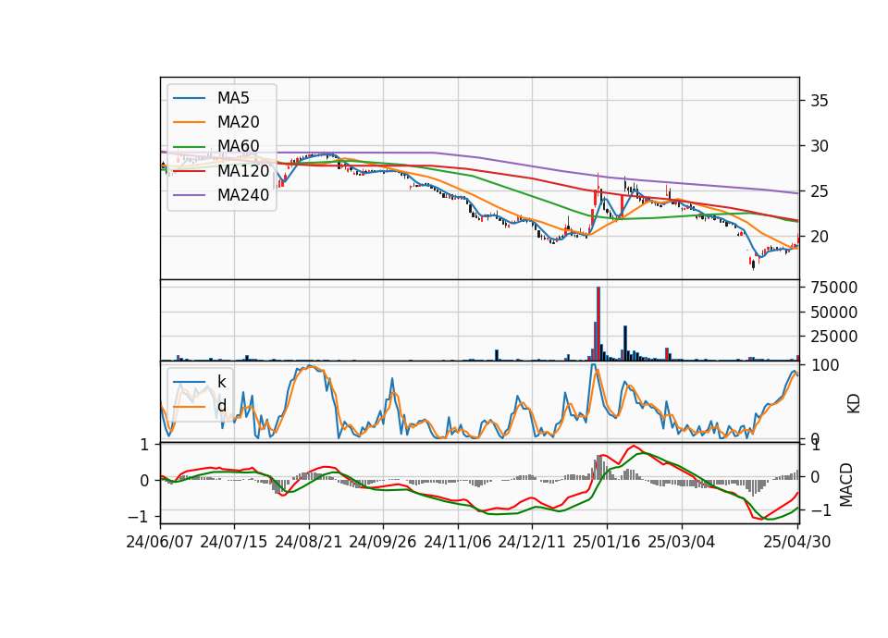This screenshot has width=888, height=638.
Task: Click the volume axis value 25000
Action: [833, 337]
